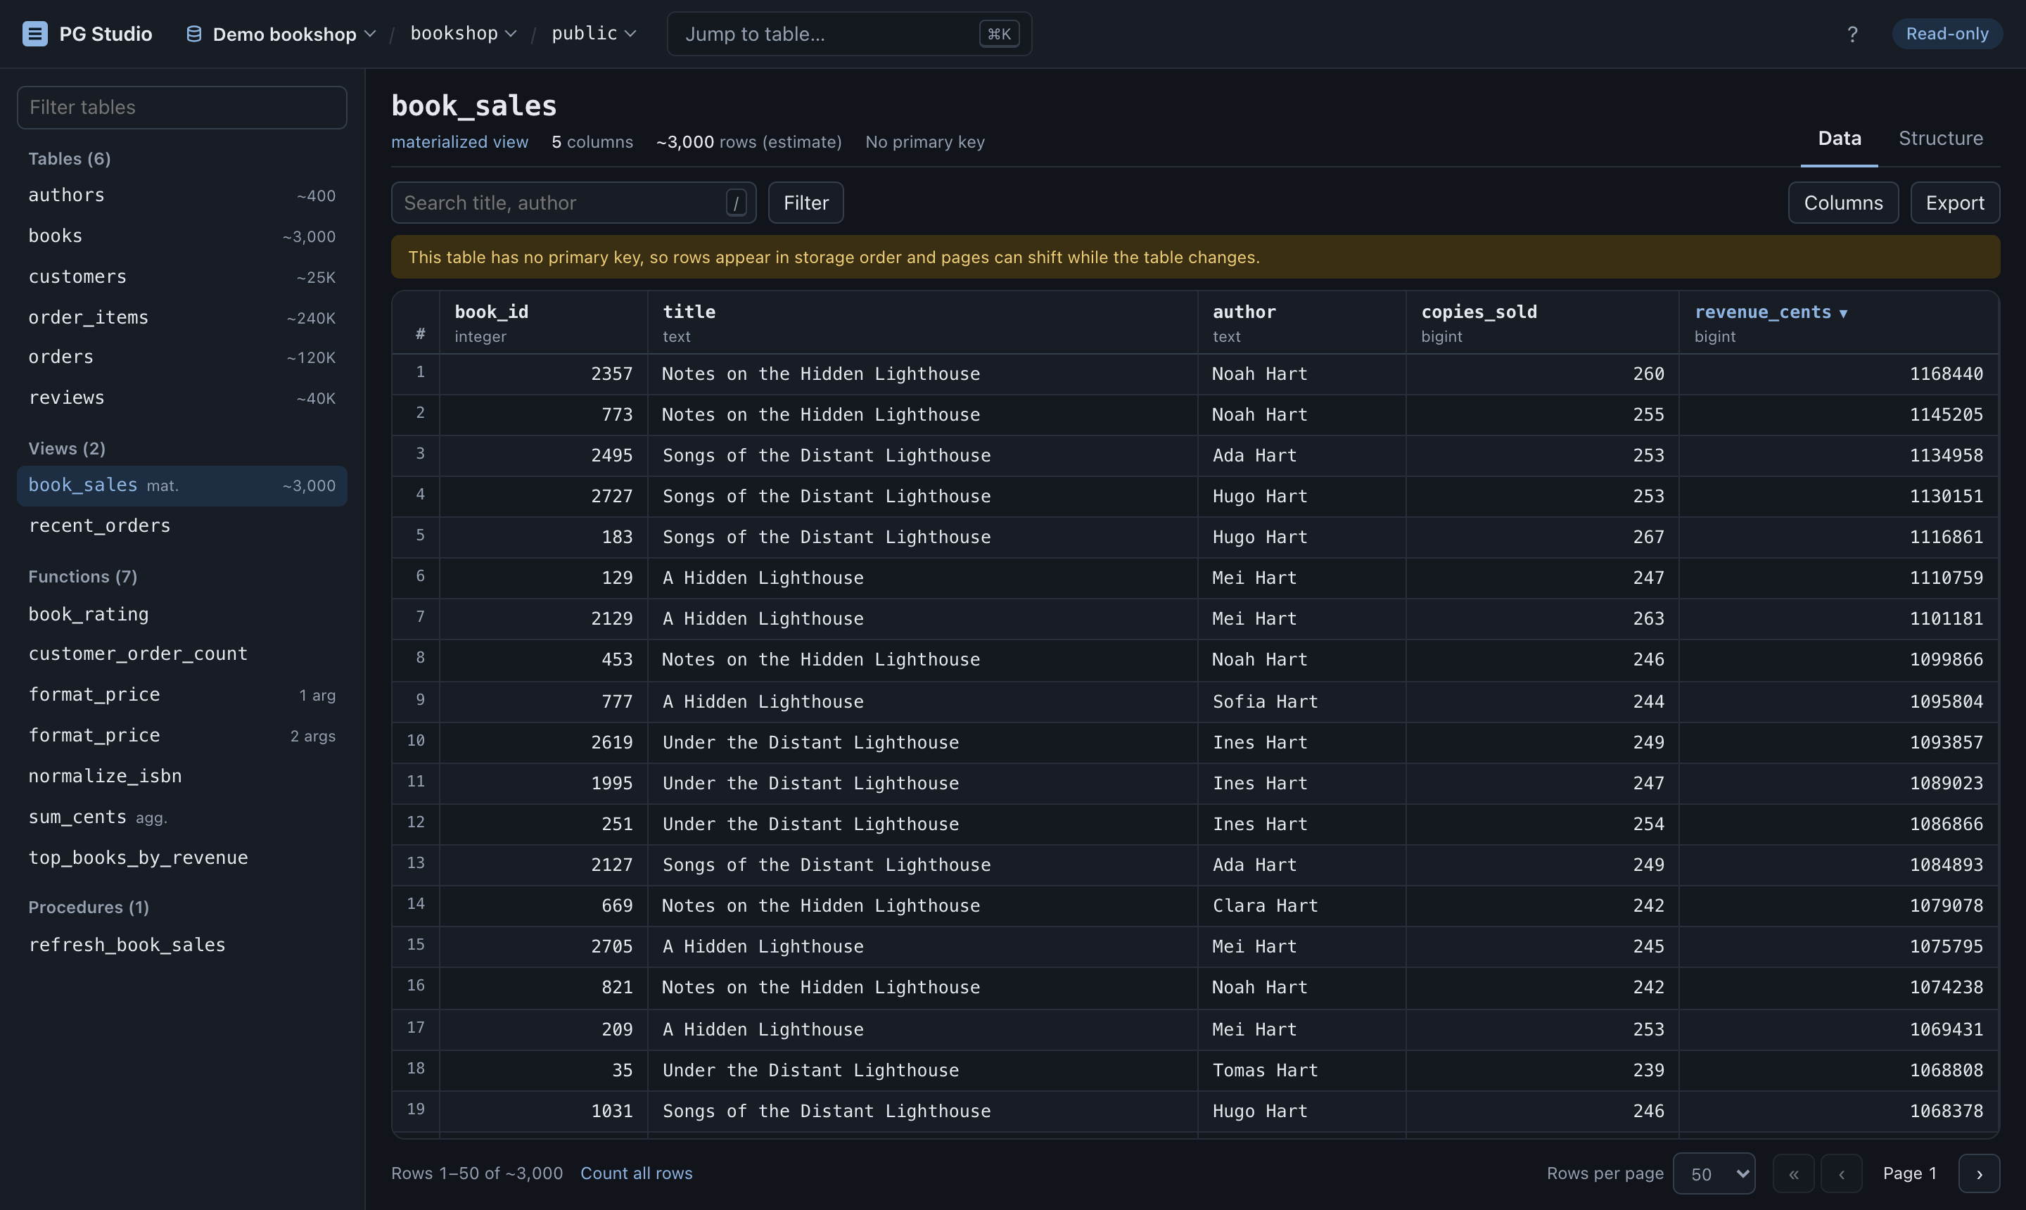Click the materialized view link
The height and width of the screenshot is (1210, 2026).
(x=460, y=142)
